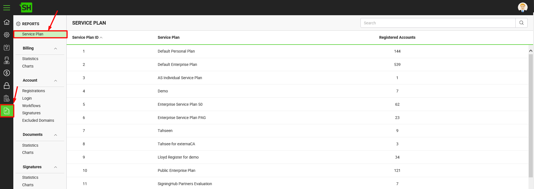Open the Reports document sidebar icon
Screen dimensions: 534x189
pyautogui.click(x=7, y=111)
